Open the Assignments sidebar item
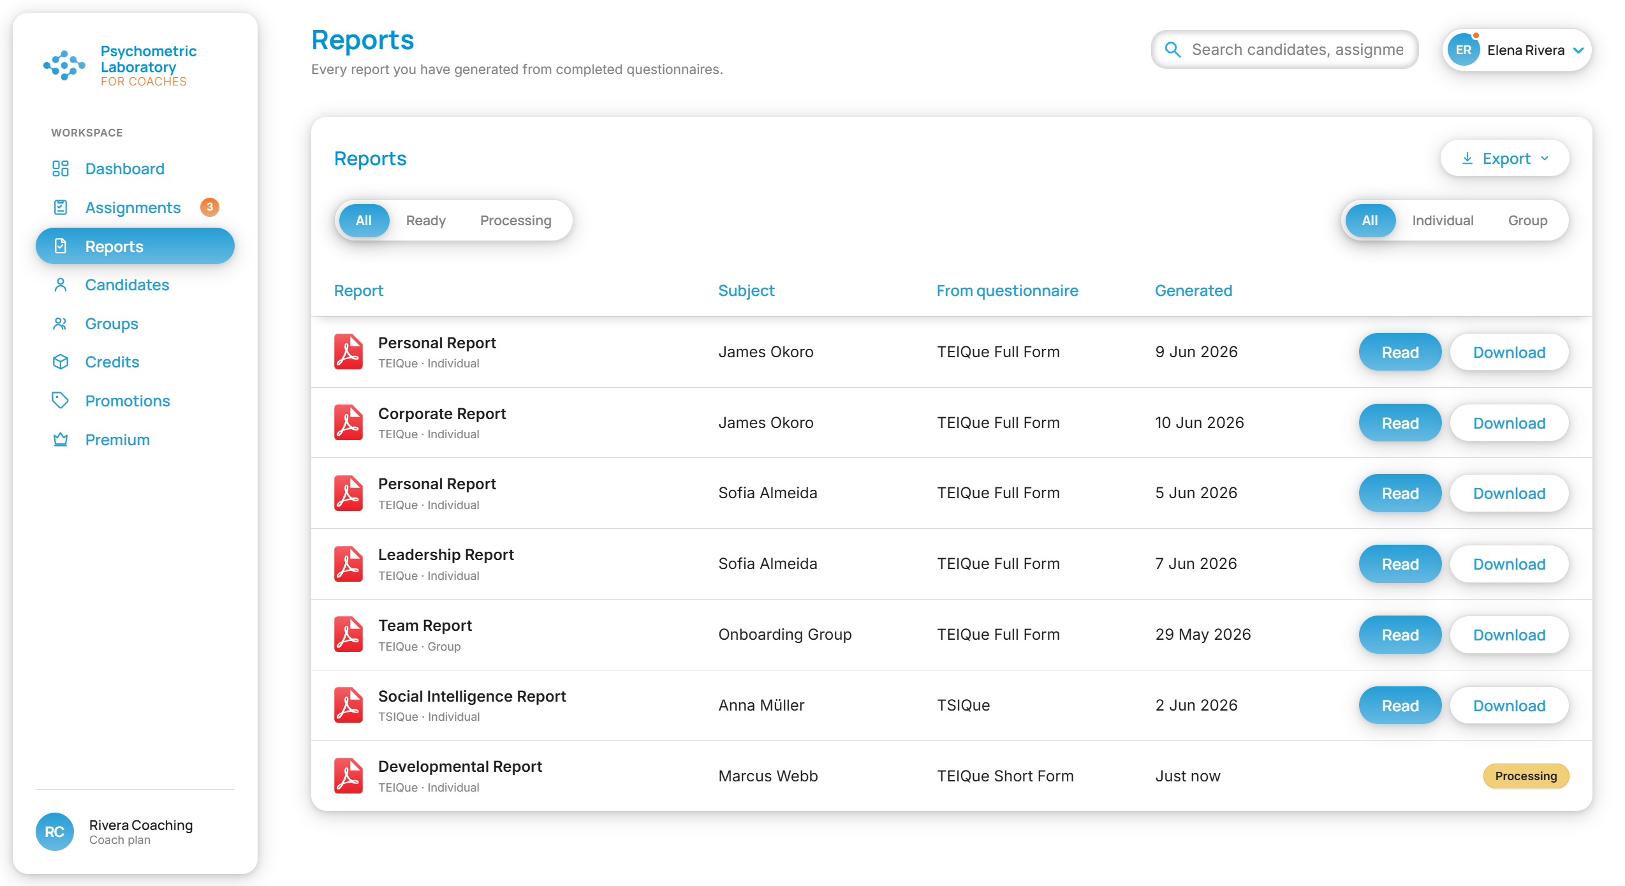1625x886 pixels. (x=135, y=207)
